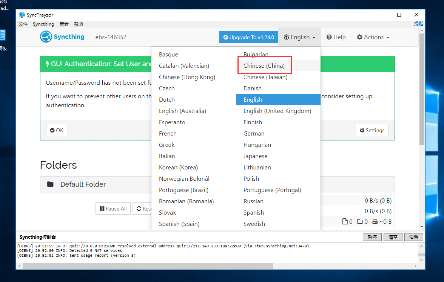Open the 文件 menu
This screenshot has height=282, width=444.
click(23, 24)
